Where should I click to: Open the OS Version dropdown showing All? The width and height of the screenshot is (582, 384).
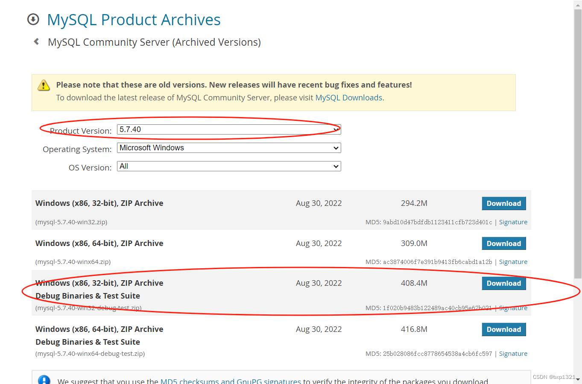pos(229,166)
